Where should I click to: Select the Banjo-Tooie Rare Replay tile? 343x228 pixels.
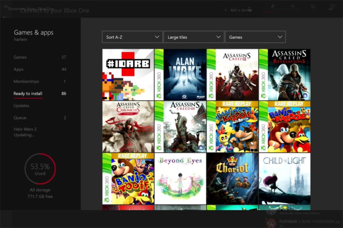tap(128, 179)
